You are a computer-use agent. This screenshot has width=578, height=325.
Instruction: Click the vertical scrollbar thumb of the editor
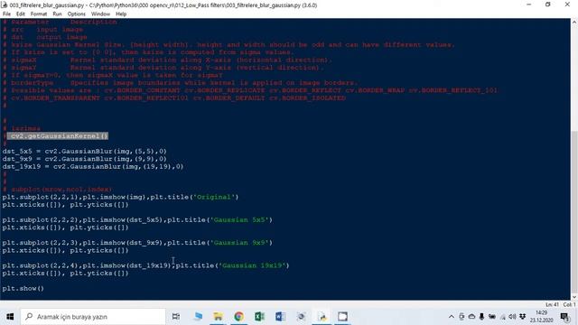point(574,212)
